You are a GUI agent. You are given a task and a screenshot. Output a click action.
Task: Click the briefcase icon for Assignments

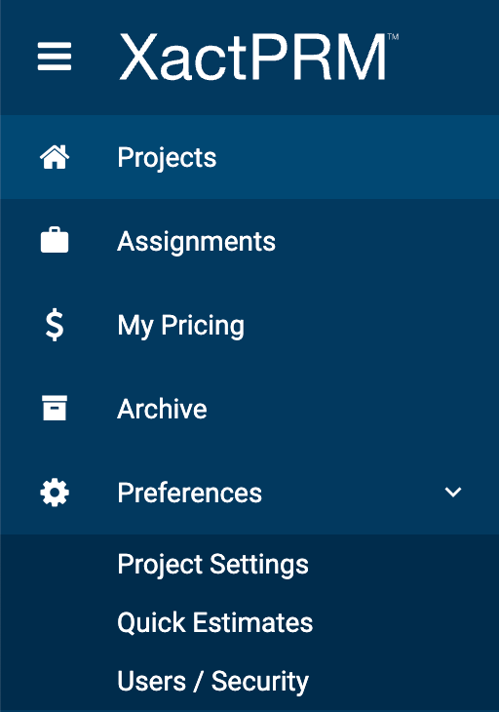tap(55, 240)
